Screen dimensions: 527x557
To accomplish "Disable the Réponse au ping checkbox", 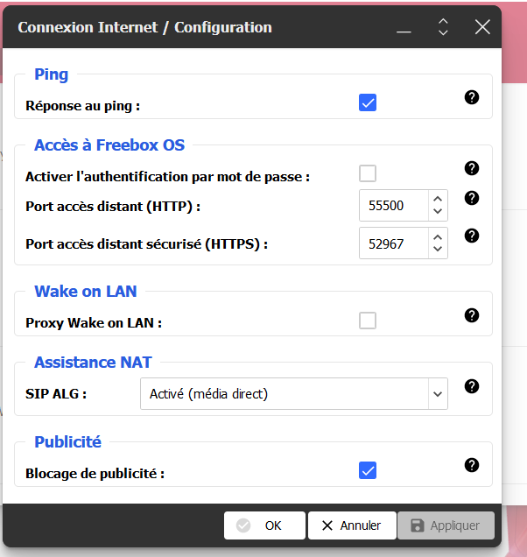I will (368, 103).
